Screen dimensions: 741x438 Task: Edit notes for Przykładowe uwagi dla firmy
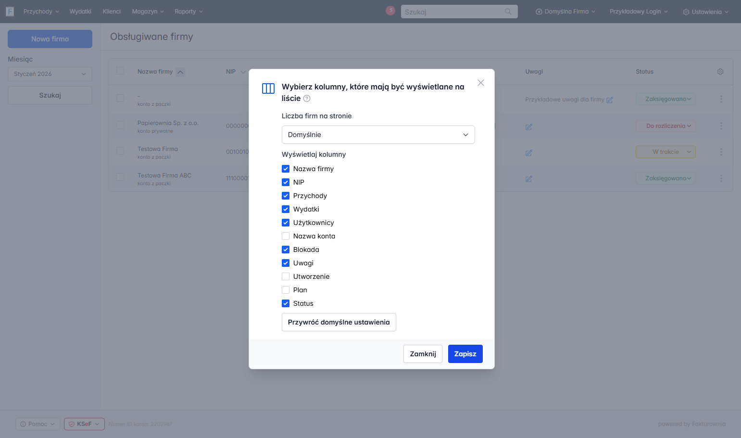(x=610, y=100)
